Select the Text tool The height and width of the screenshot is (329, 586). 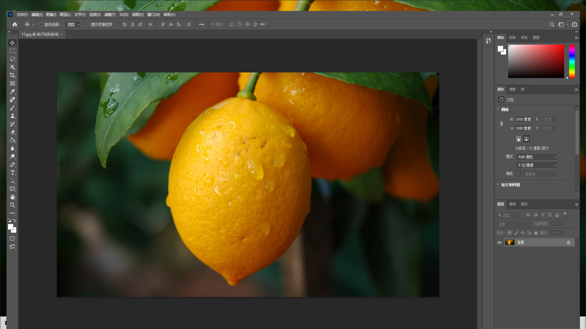(13, 173)
